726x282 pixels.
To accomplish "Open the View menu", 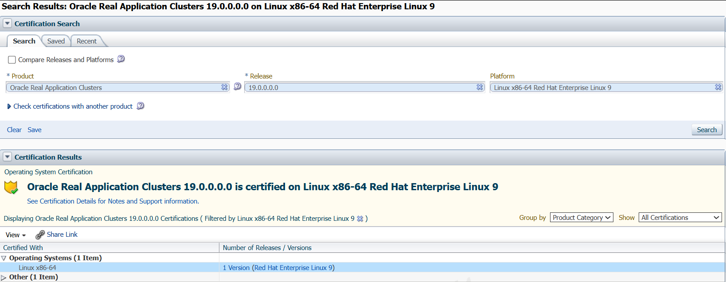I will (x=16, y=235).
